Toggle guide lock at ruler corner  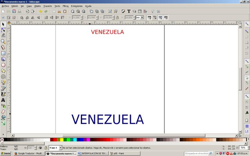(x=9, y=23)
